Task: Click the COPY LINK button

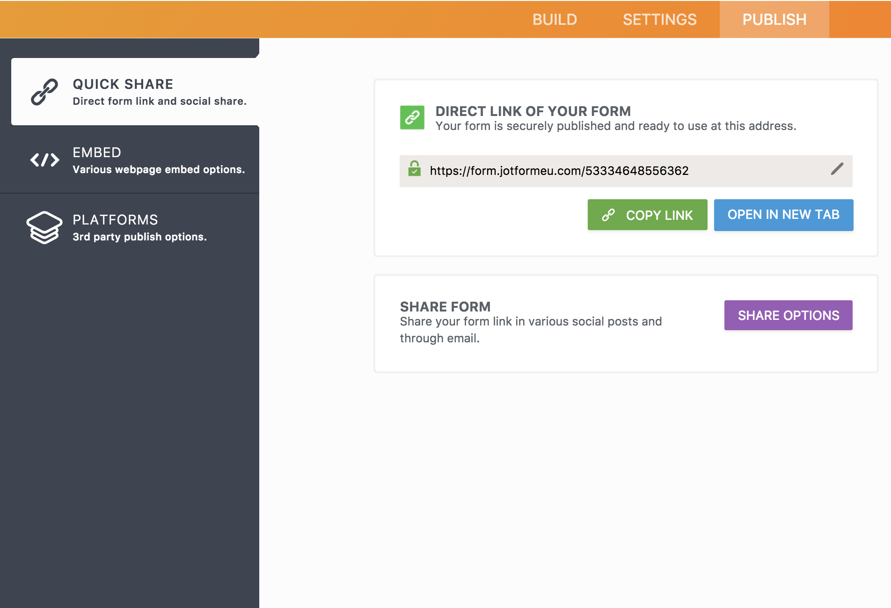Action: pyautogui.click(x=648, y=215)
